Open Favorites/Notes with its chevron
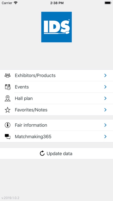 pyautogui.click(x=106, y=110)
